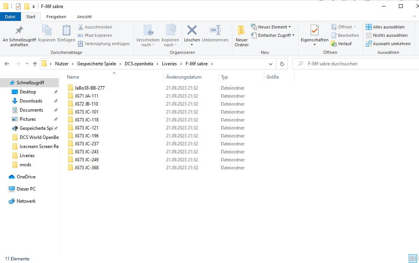Expand the Eigenschaften dropdown arrow
The width and height of the screenshot is (419, 263).
coord(314,45)
